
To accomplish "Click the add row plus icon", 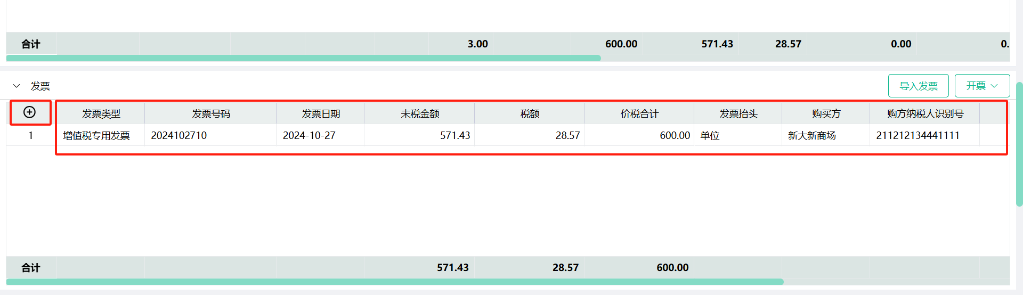I will pos(30,112).
